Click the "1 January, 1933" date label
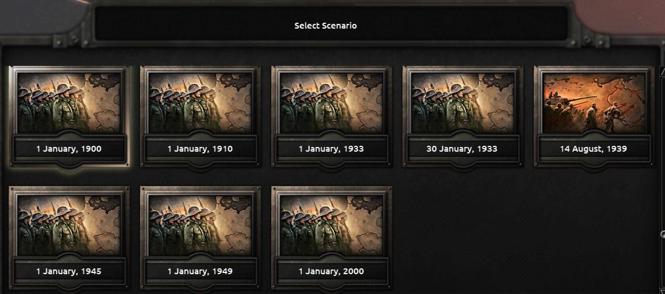This screenshot has width=665, height=294. click(331, 149)
